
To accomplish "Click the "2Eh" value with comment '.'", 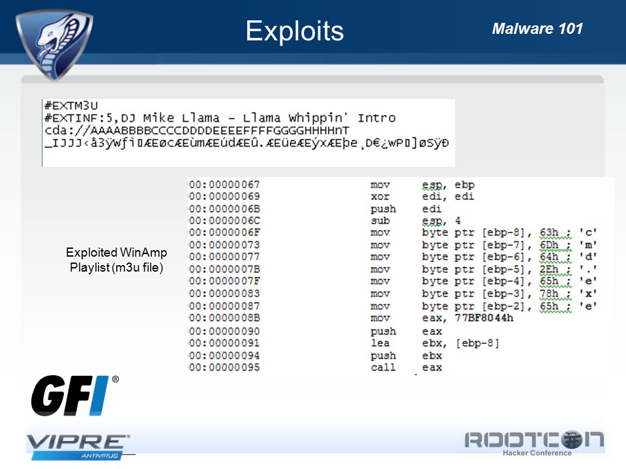I will point(549,269).
